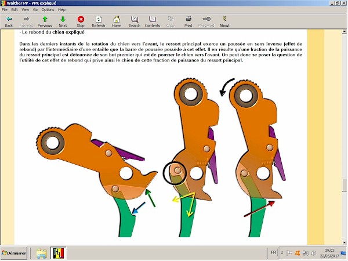This screenshot has height=261, width=348.
Task: Show hidden tray icons arrow
Action: [282, 253]
